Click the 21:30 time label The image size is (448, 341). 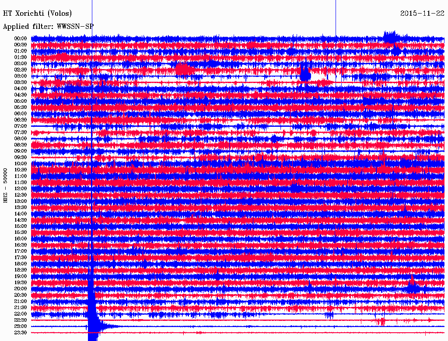(20, 308)
